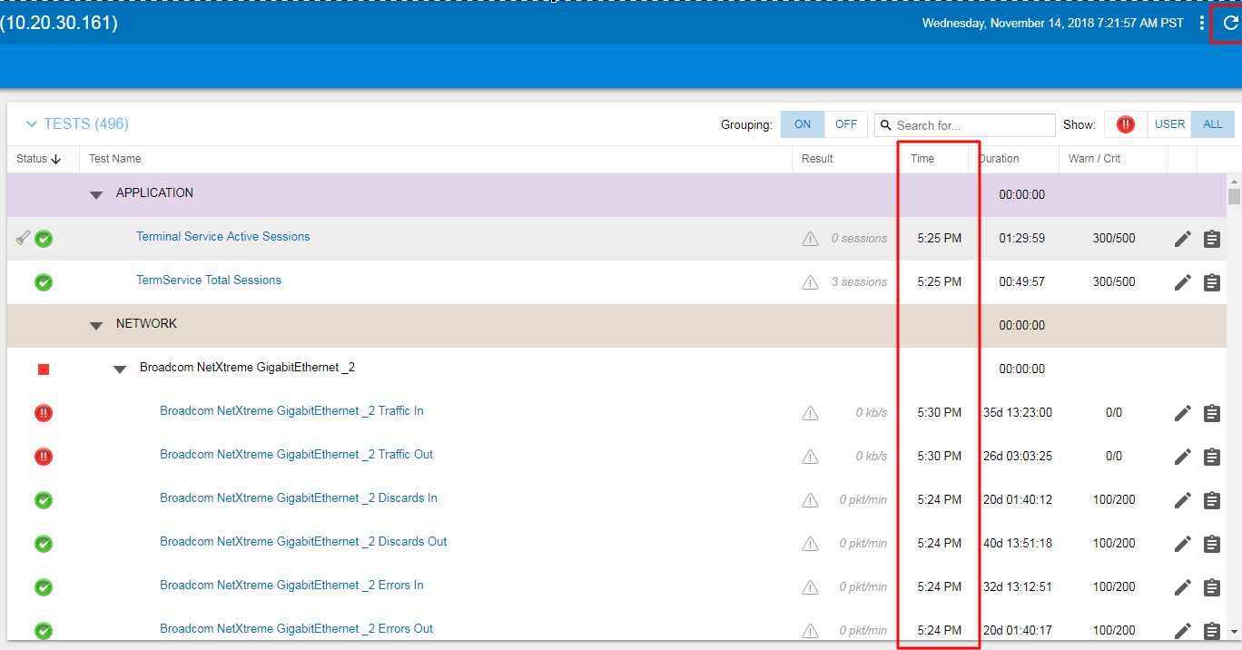The width and height of the screenshot is (1242, 650).
Task: Click warning triangle in Terminal Service Active Sessions row
Action: coord(810,239)
